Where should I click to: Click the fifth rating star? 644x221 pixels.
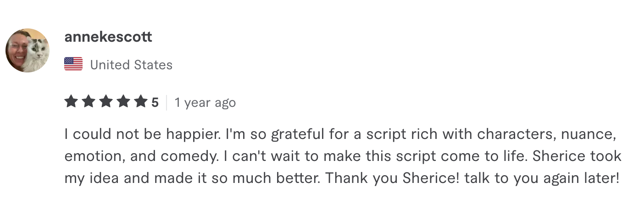(141, 101)
